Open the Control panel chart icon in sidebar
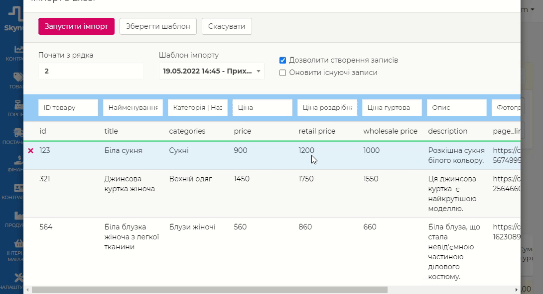543x294 pixels. 18,49
